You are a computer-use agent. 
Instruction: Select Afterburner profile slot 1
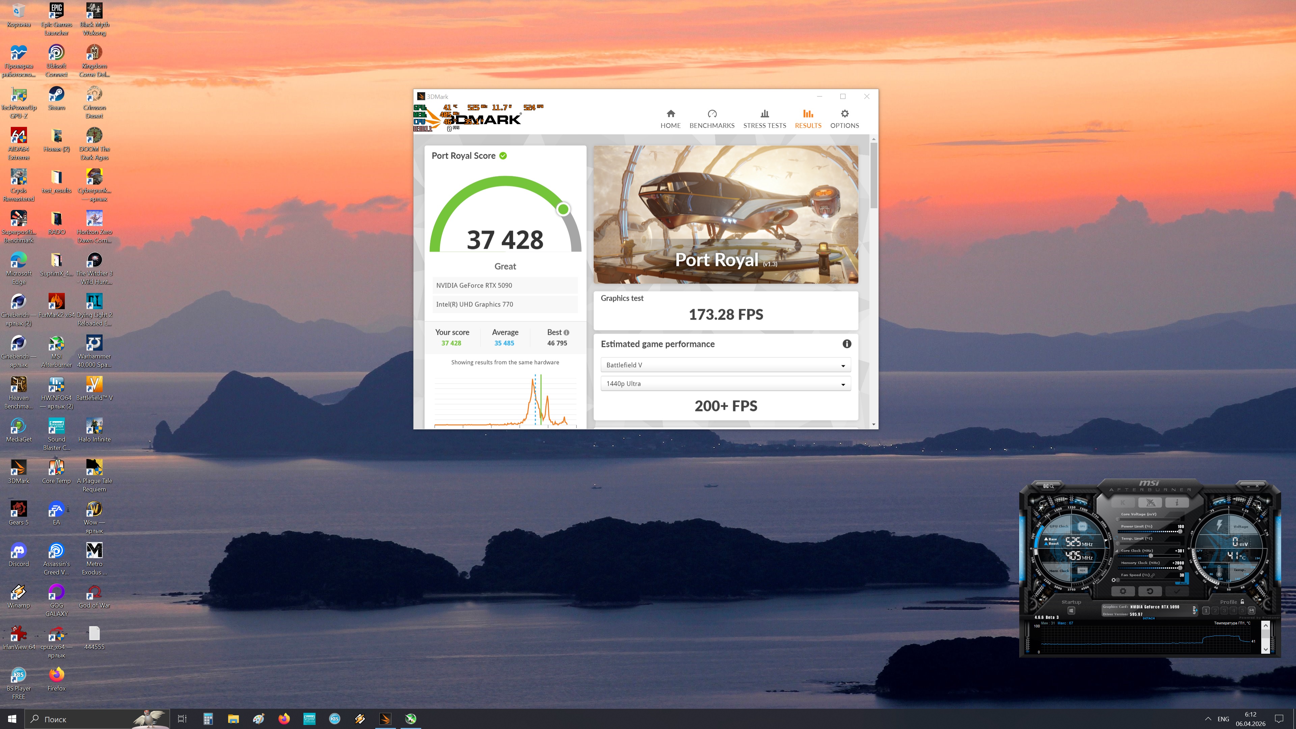click(1206, 611)
